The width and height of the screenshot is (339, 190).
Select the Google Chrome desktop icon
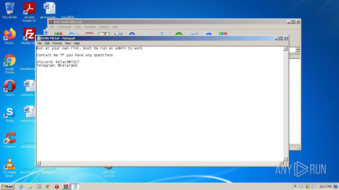[x=10, y=64]
